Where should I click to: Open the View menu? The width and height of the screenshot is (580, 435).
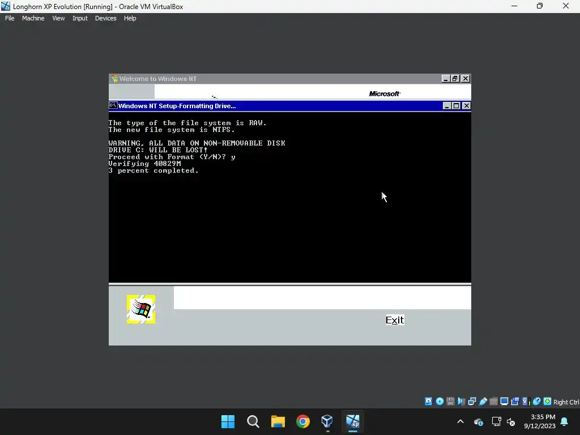pyautogui.click(x=58, y=18)
